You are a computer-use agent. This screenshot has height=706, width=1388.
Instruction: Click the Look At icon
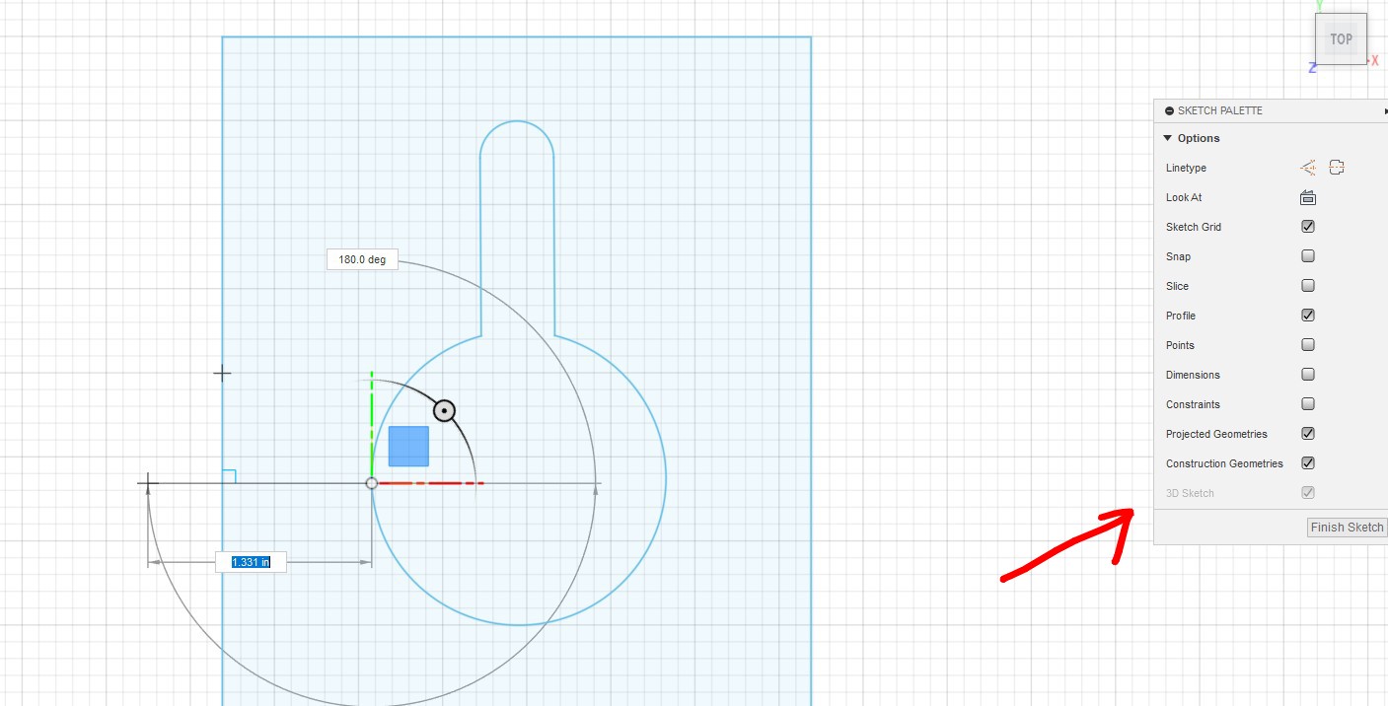pos(1308,197)
